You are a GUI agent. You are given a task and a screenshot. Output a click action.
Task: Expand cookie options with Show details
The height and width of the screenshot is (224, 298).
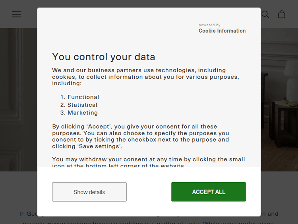click(89, 192)
